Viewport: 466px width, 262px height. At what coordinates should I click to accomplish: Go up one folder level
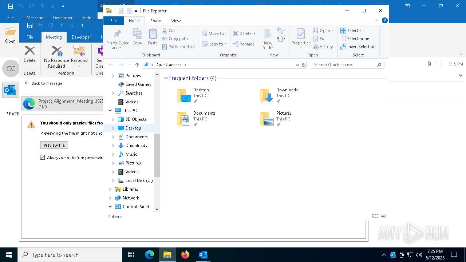137,65
